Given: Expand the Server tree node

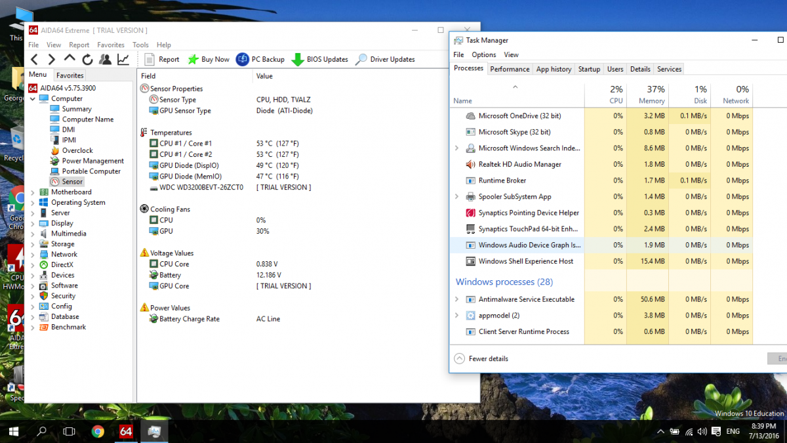Looking at the screenshot, I should pyautogui.click(x=33, y=213).
